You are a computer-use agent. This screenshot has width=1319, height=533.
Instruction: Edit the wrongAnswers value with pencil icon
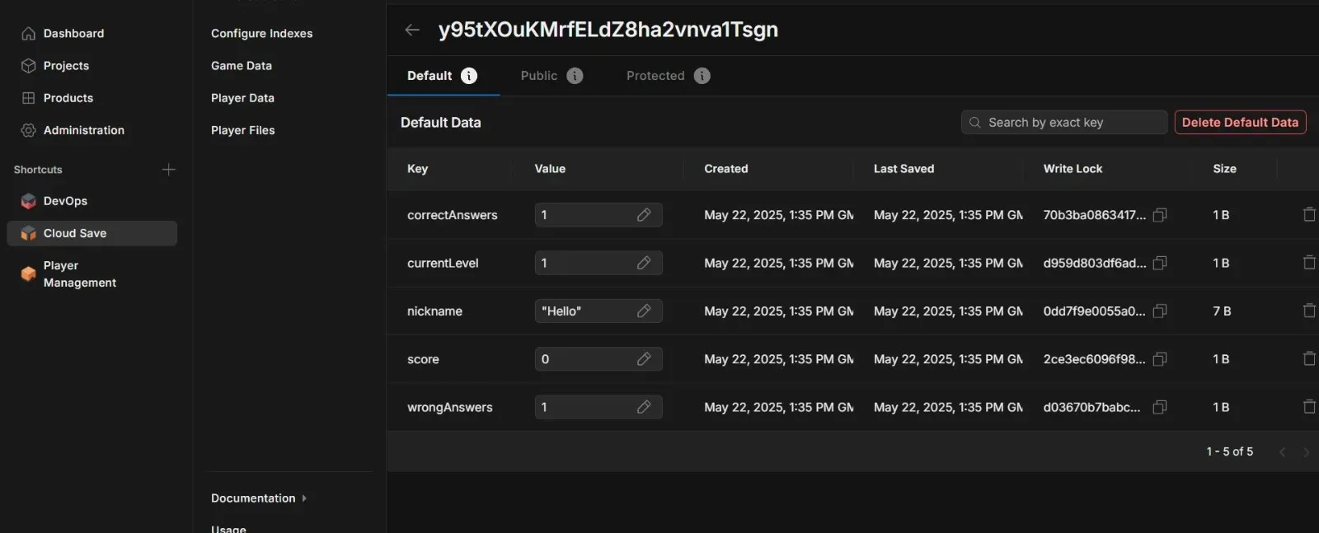[644, 407]
